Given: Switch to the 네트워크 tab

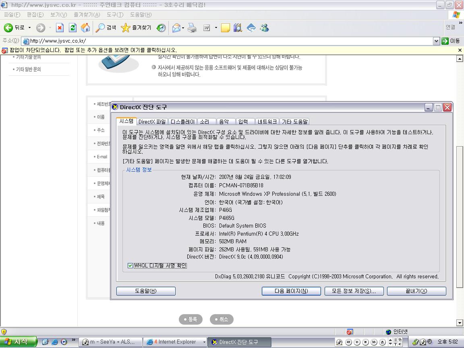Looking at the screenshot, I should tap(267, 122).
